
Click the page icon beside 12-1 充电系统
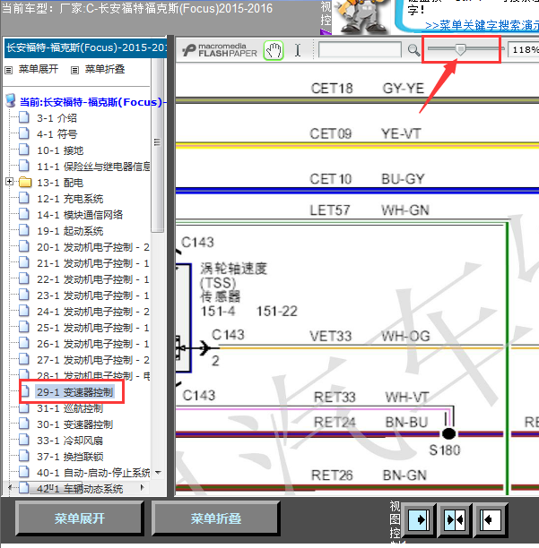pyautogui.click(x=24, y=198)
